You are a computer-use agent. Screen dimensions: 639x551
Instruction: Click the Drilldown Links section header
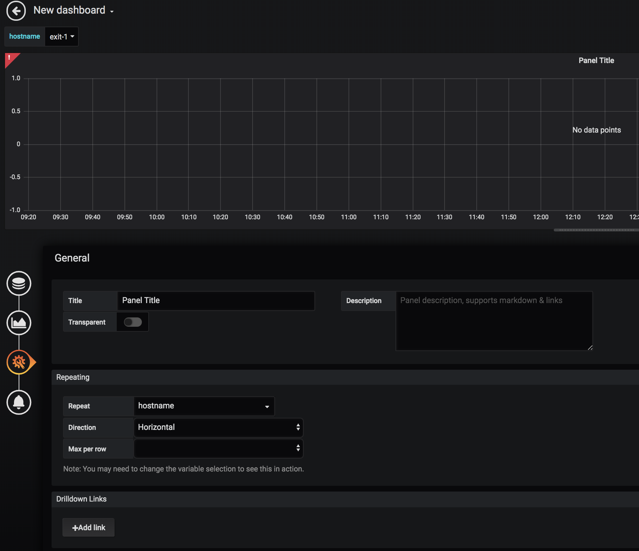[x=81, y=499]
